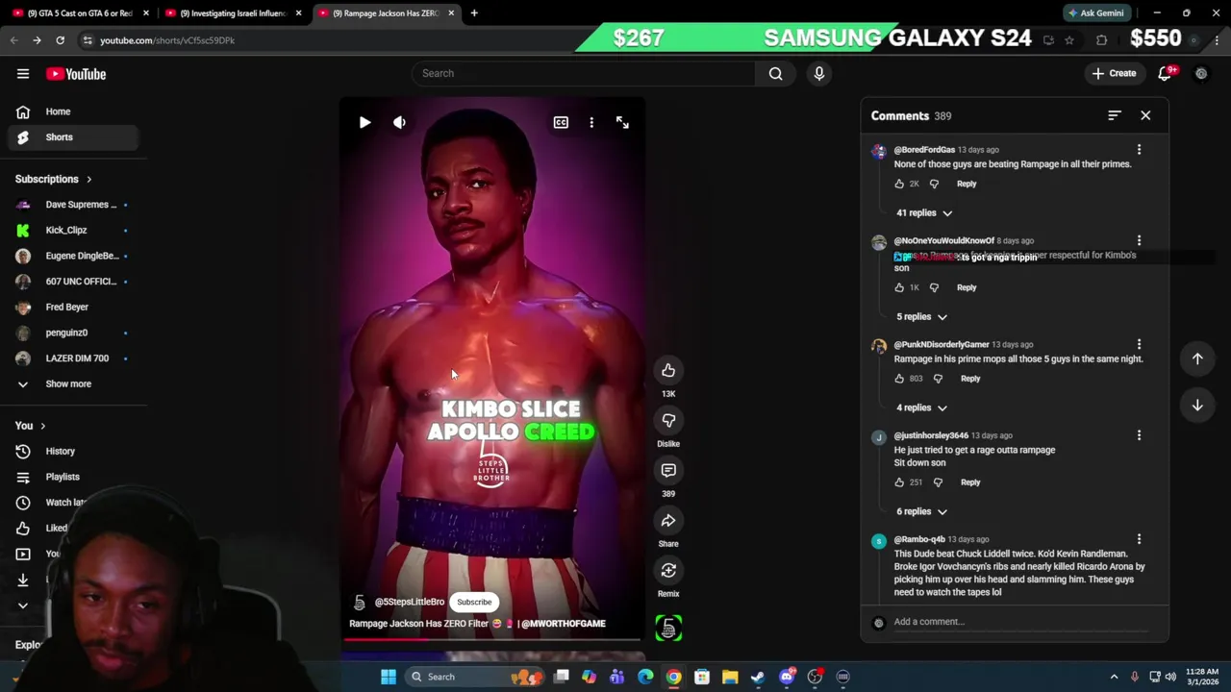Viewport: 1231px width, 692px height.
Task: Open the sound source thumbnail
Action: click(668, 628)
